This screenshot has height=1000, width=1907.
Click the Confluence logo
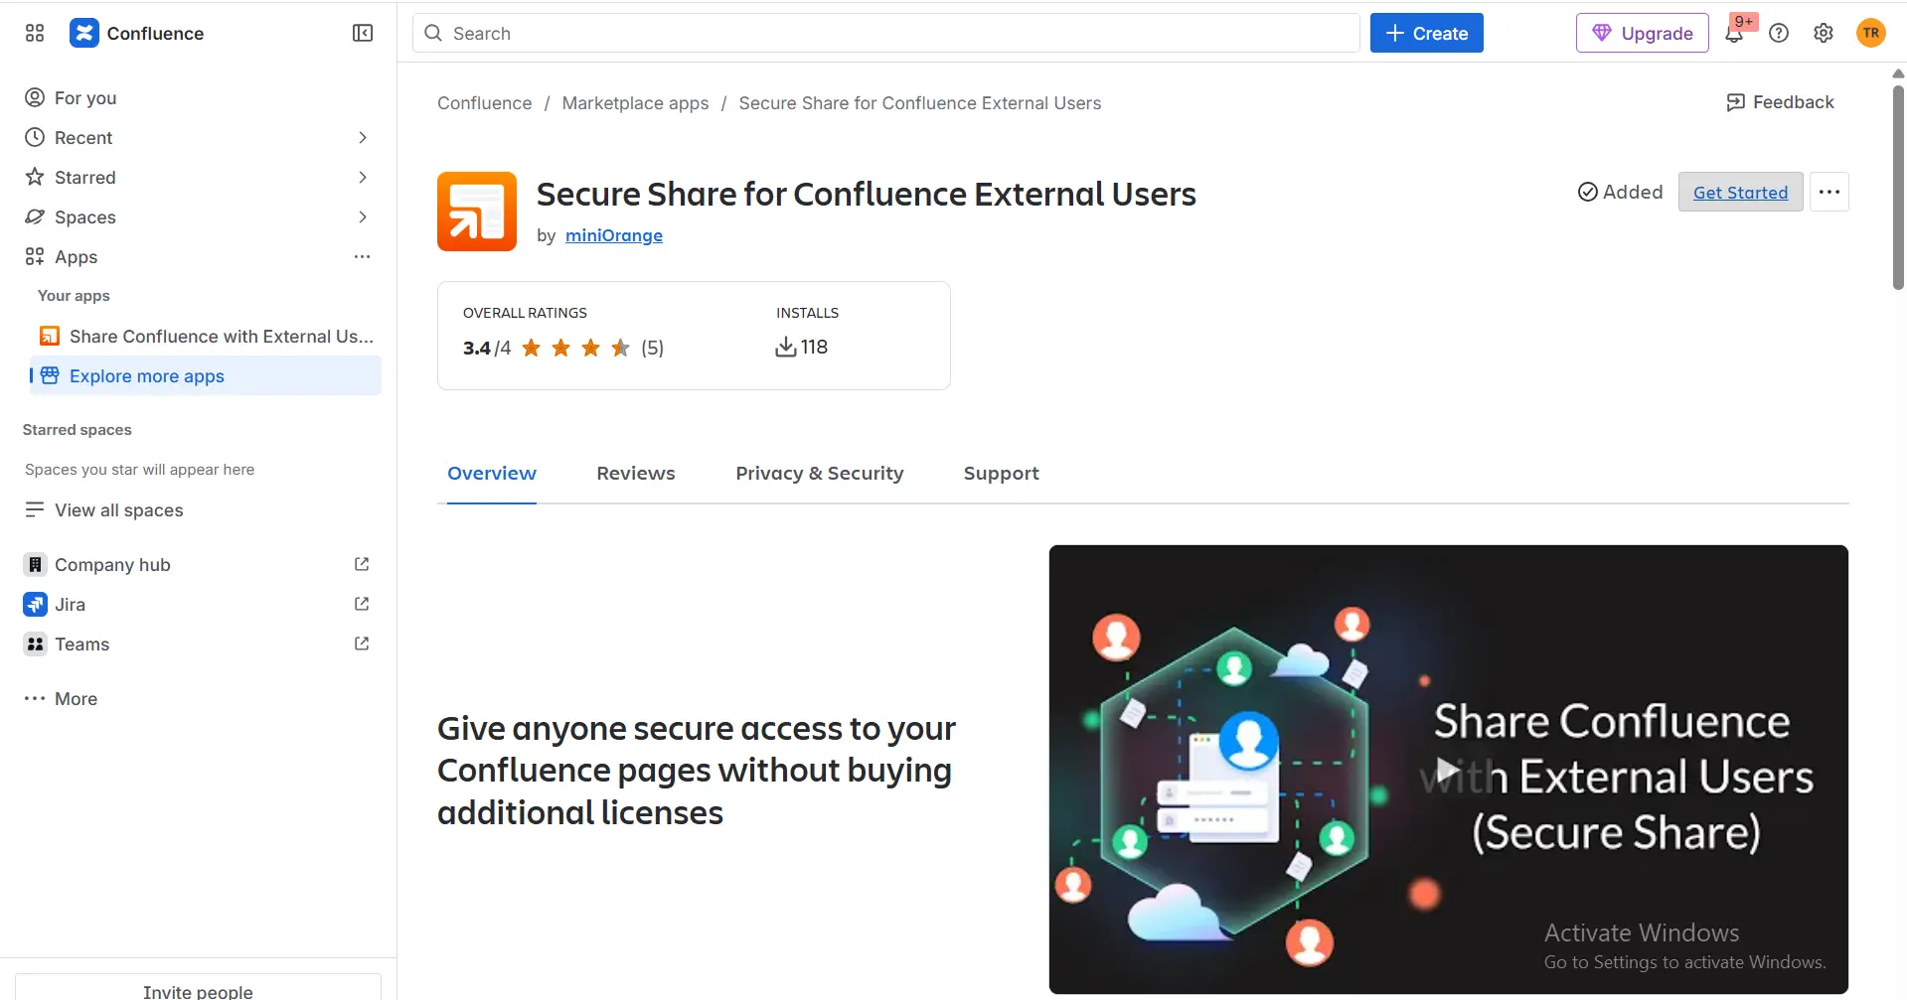pyautogui.click(x=85, y=33)
